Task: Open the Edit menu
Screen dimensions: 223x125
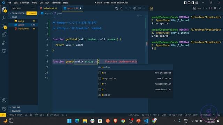Action: 15,3
